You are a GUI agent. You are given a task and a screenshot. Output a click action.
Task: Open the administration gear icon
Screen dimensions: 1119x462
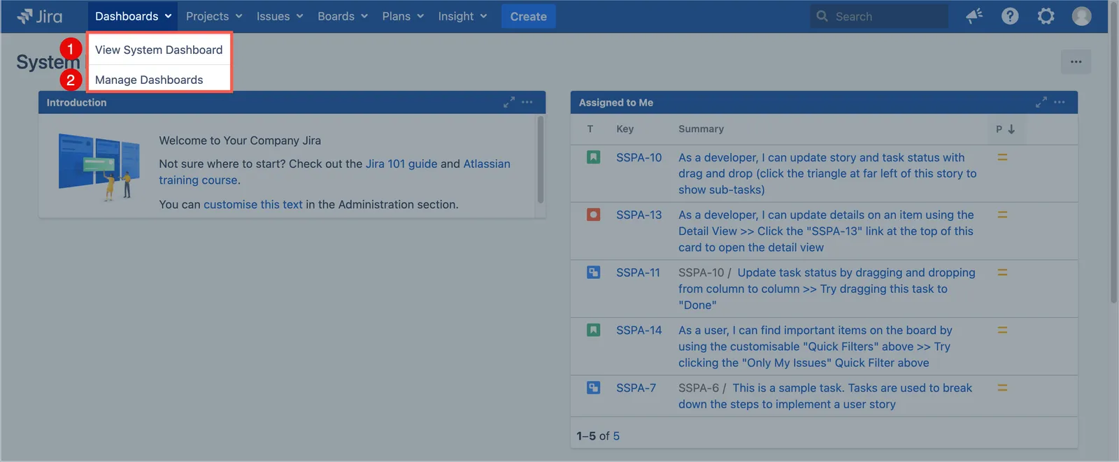tap(1046, 16)
